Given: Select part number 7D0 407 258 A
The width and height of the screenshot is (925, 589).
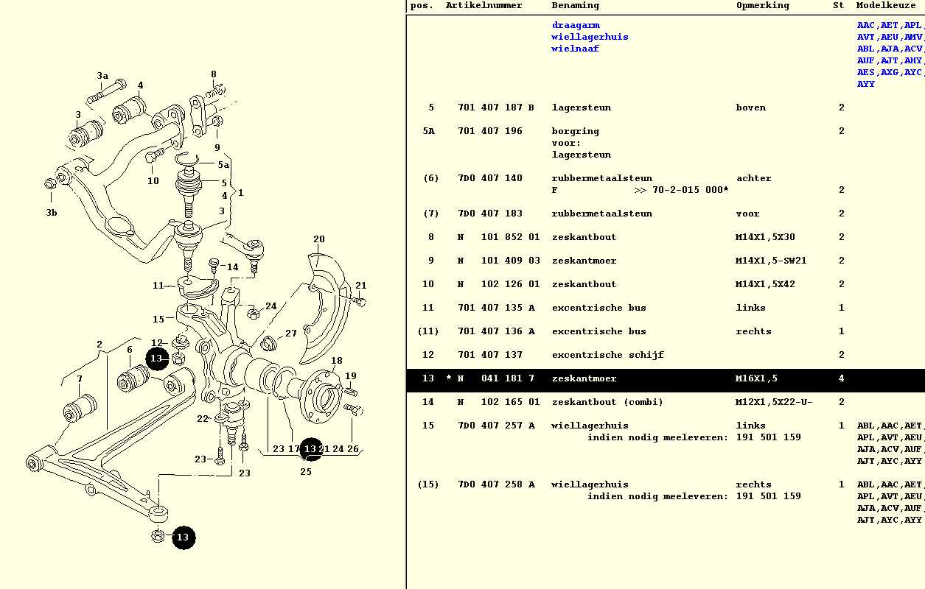Looking at the screenshot, I should point(496,484).
